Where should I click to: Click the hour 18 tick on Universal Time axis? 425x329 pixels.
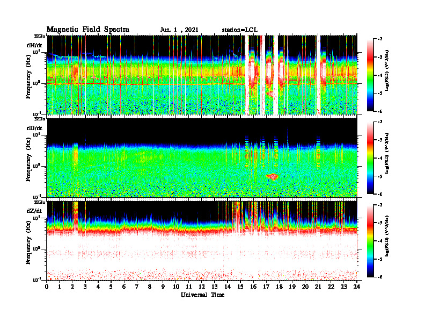tap(279, 287)
